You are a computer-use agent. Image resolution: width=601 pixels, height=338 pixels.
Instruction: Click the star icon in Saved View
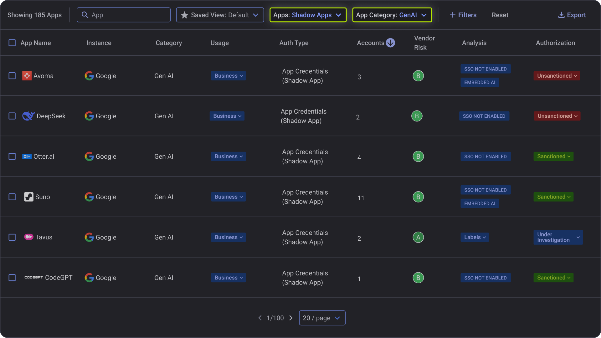point(184,15)
